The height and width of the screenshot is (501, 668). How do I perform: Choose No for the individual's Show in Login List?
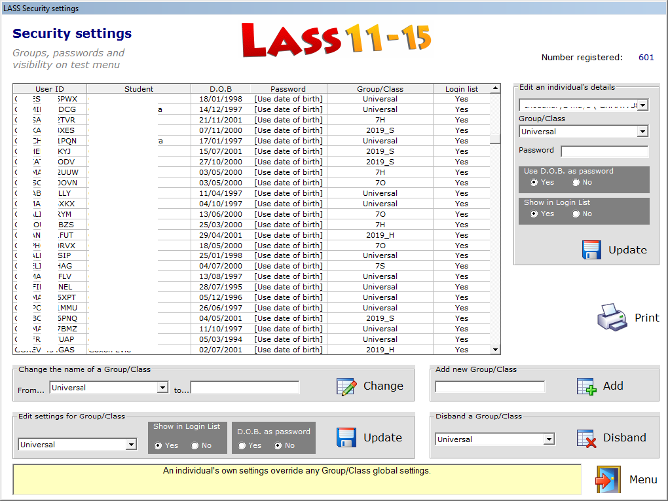(576, 214)
